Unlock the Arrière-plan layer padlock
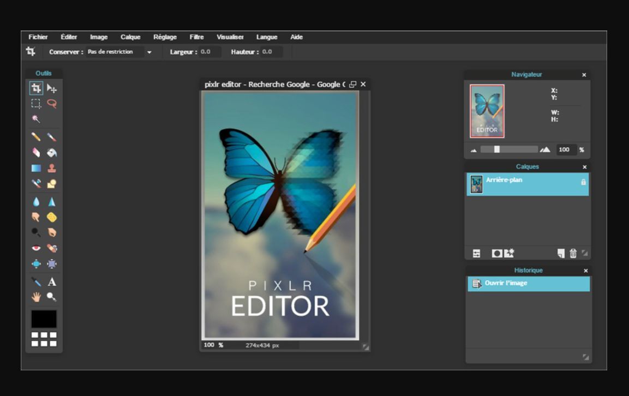The width and height of the screenshot is (629, 396). [x=583, y=182]
